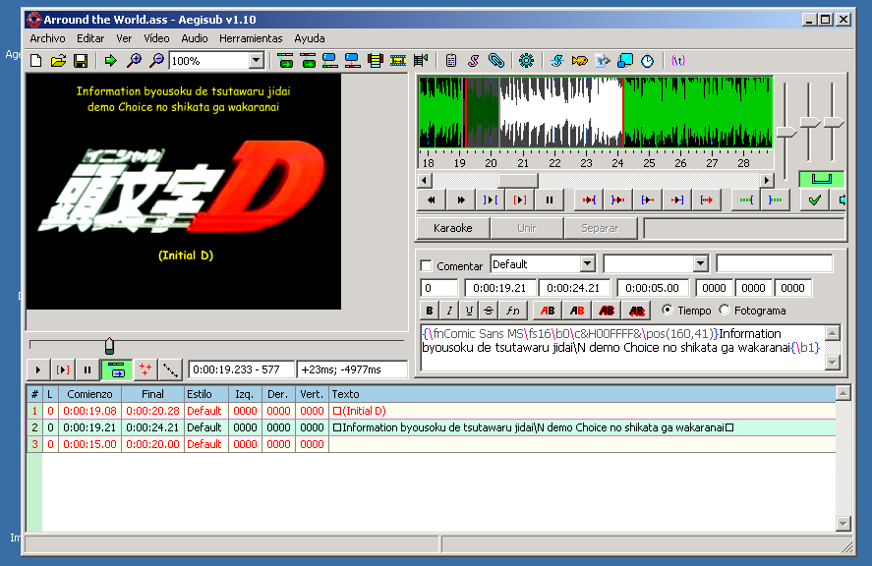Open Styling Assistant blue S icon
The width and height of the screenshot is (872, 566).
pyautogui.click(x=556, y=61)
